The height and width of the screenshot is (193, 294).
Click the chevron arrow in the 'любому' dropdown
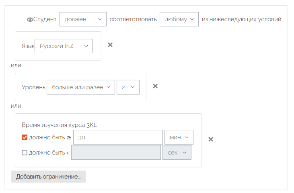tap(192, 19)
